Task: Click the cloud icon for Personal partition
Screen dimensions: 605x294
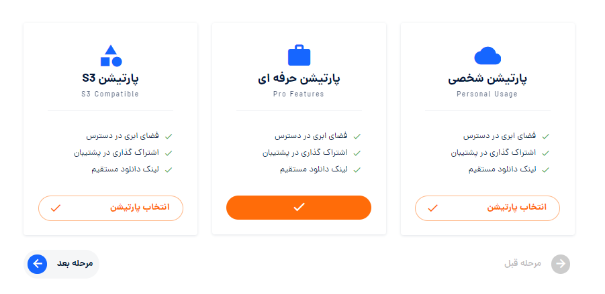Action: click(x=487, y=56)
